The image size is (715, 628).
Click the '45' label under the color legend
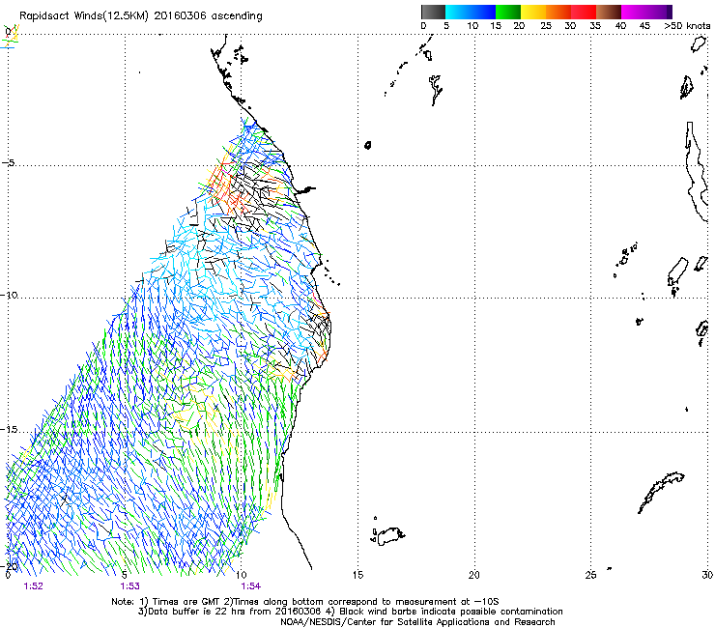pyautogui.click(x=644, y=26)
